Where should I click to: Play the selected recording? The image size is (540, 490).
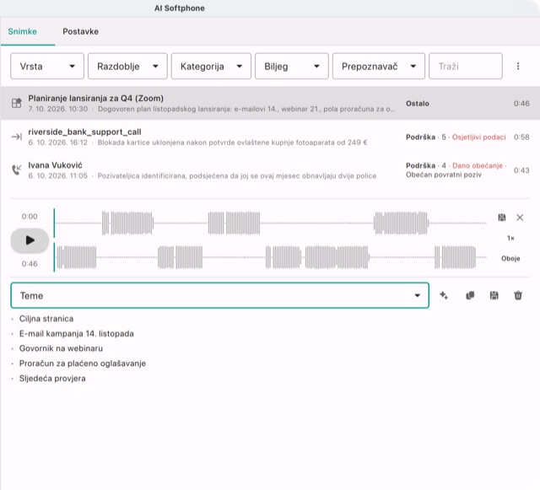pyautogui.click(x=30, y=240)
